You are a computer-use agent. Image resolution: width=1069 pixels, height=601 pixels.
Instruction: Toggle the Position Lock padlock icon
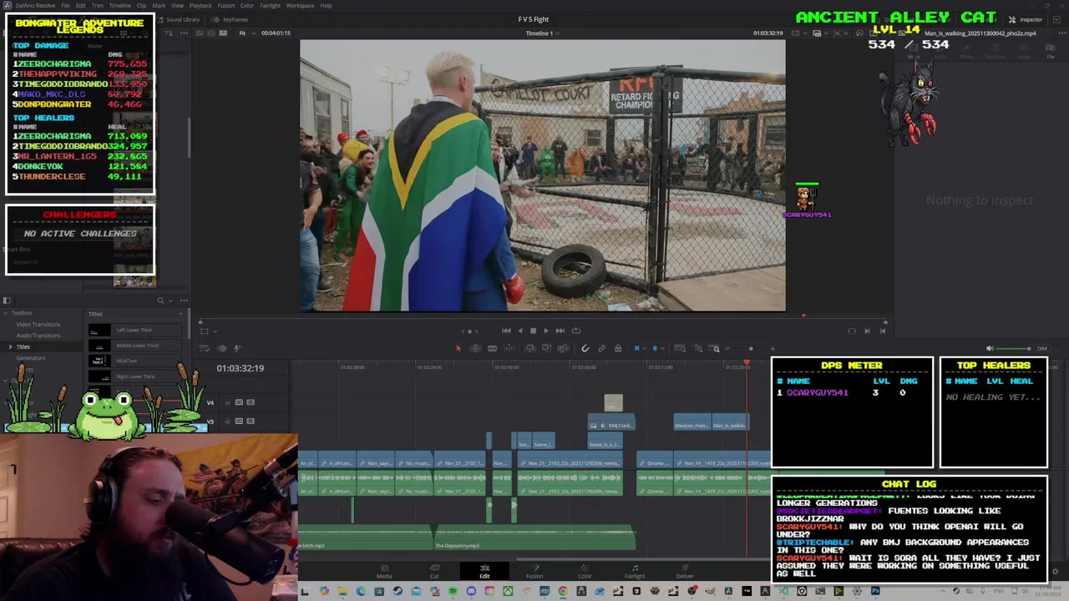pos(618,348)
